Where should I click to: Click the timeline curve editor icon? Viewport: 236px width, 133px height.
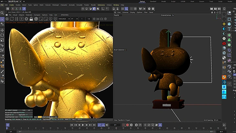click(224, 125)
